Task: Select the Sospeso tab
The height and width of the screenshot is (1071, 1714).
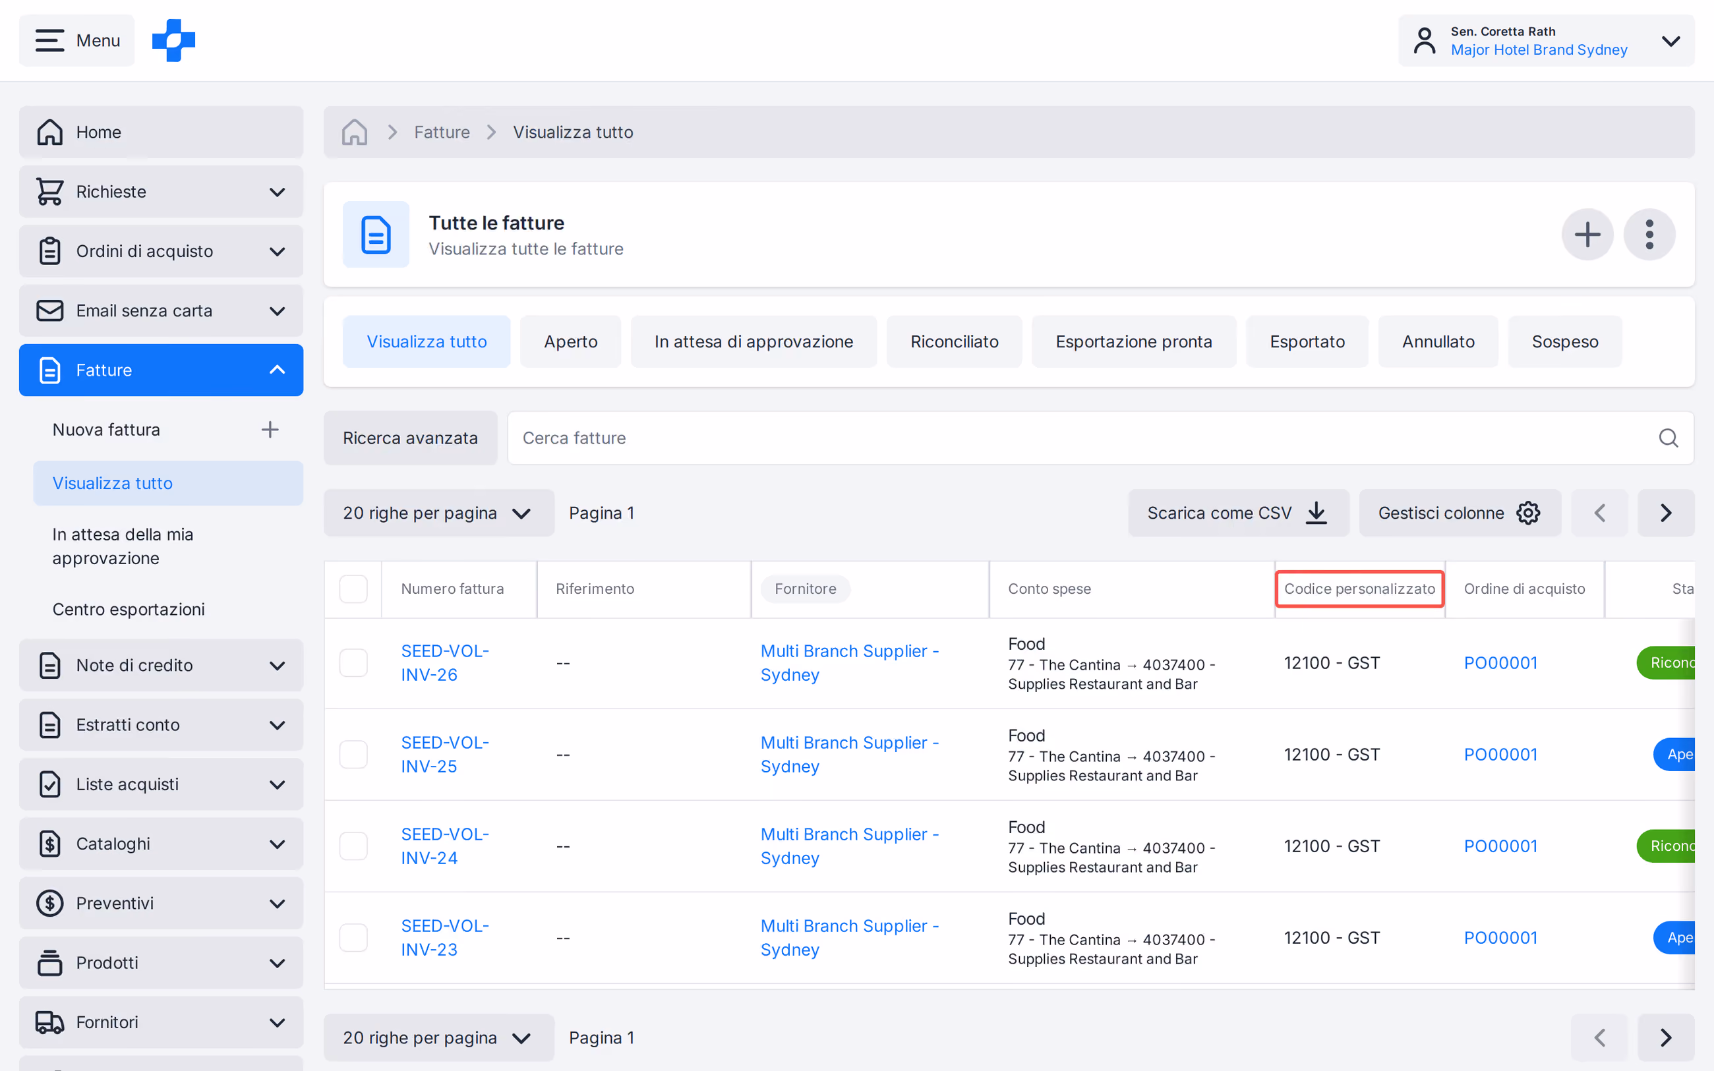Action: tap(1564, 341)
